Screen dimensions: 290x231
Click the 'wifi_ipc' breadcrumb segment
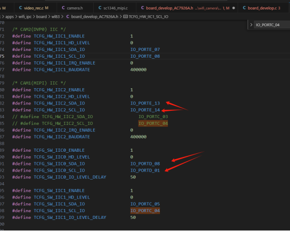pyautogui.click(x=25, y=17)
